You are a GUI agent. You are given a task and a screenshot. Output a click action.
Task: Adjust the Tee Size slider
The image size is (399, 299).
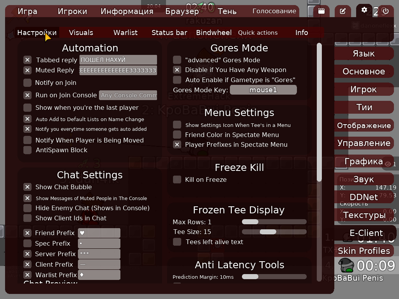pyautogui.click(x=274, y=232)
